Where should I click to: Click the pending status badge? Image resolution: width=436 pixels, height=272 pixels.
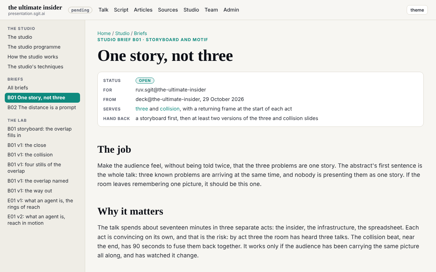click(x=80, y=10)
